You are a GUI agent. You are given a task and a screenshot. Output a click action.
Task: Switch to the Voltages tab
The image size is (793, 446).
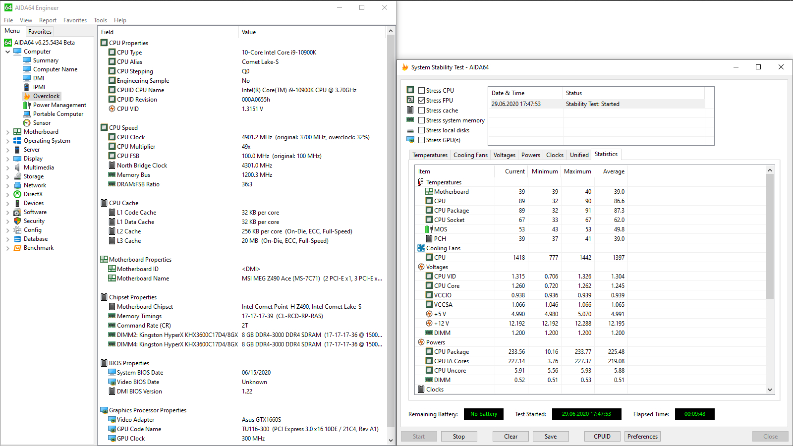coord(504,155)
